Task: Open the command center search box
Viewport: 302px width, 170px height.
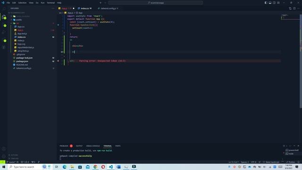Action: point(156,3)
